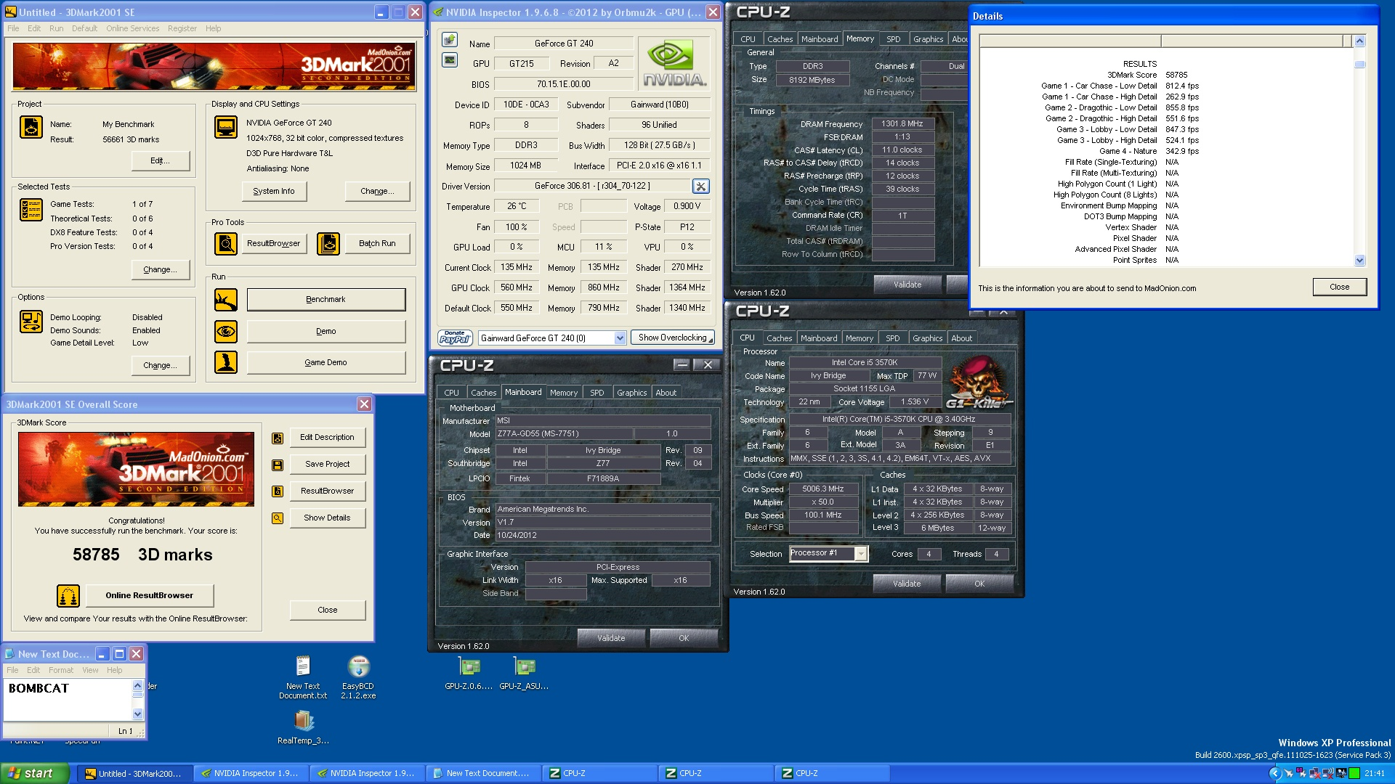The height and width of the screenshot is (784, 1395).
Task: Click Validate in mainboard CPU-Z window
Action: (x=611, y=638)
